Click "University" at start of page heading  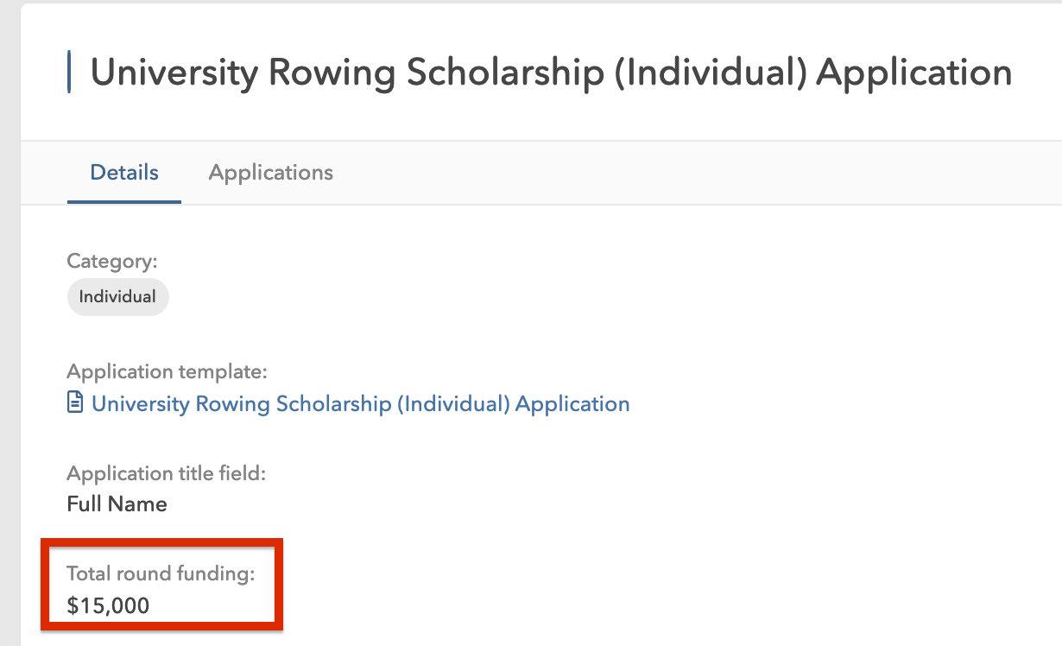tap(174, 73)
